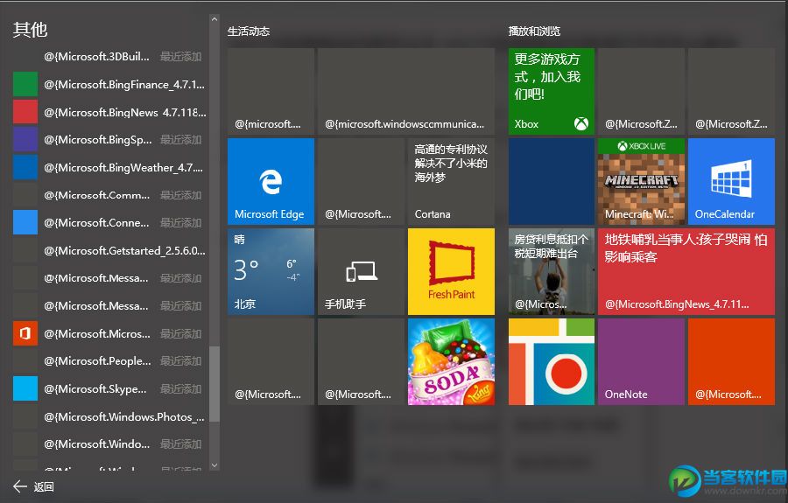The width and height of the screenshot is (788, 503).
Task: Click the 生活动态 group title
Action: tap(249, 31)
